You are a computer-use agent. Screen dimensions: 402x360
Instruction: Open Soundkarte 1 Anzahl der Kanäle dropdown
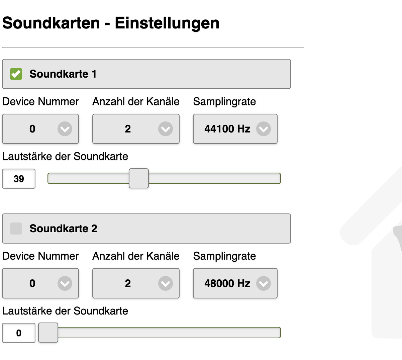tap(136, 129)
